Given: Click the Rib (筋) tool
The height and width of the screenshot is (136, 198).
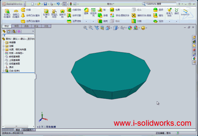Looking at the screenshot, I should [102, 10].
